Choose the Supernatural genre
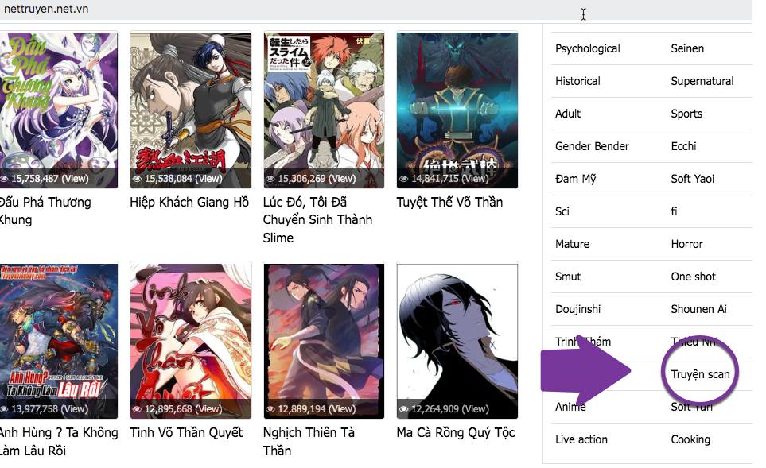766x468 pixels. 702,82
